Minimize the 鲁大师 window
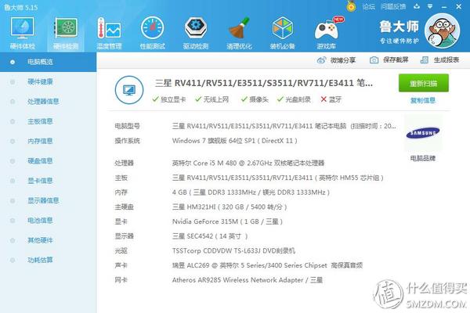Image resolution: width=470 pixels, height=313 pixels. pyautogui.click(x=444, y=6)
